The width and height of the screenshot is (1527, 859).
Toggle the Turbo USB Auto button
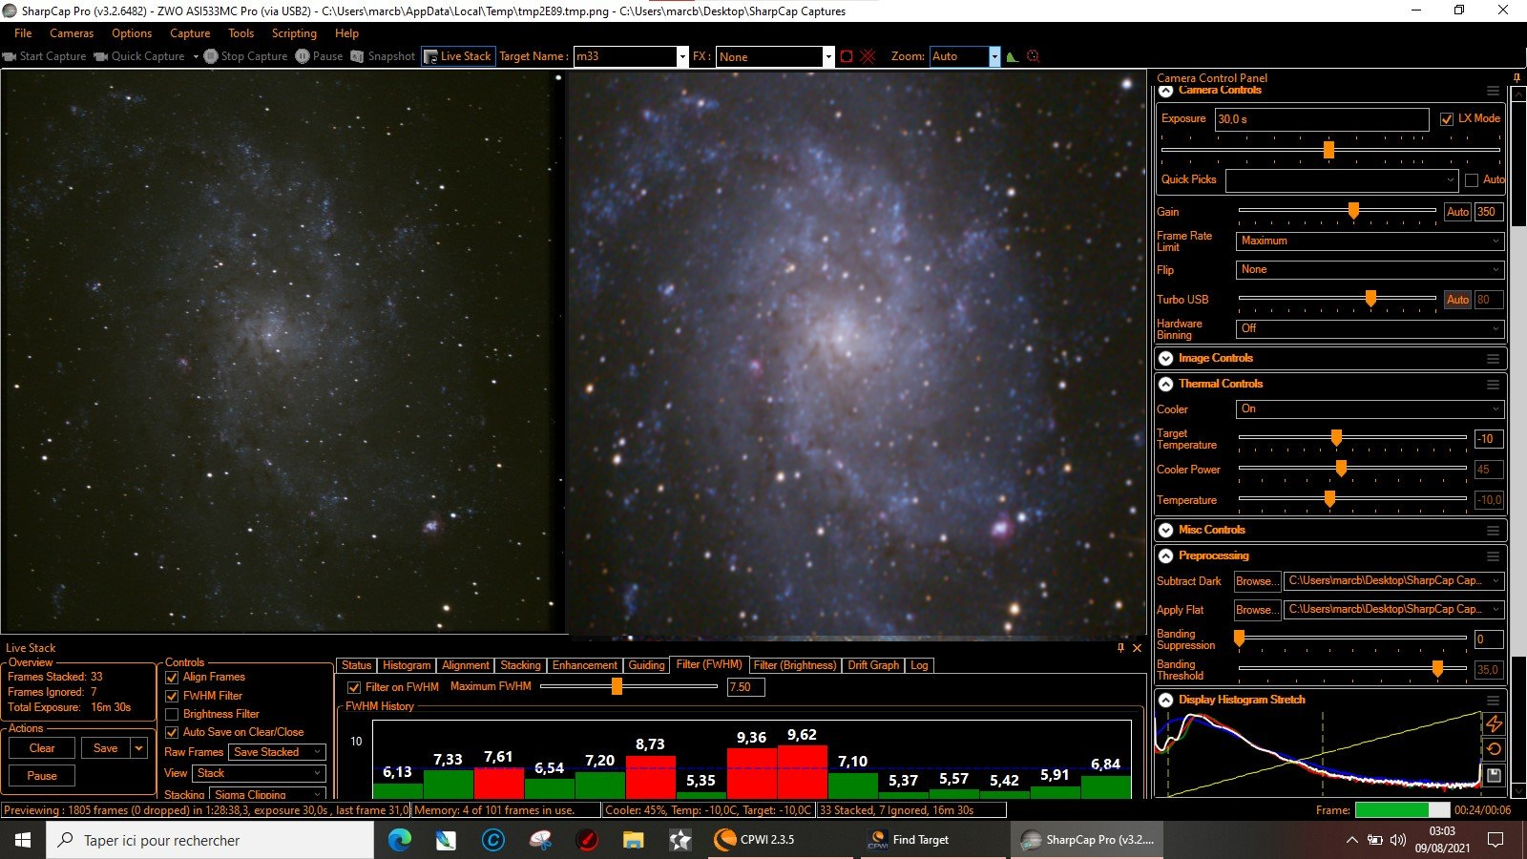(x=1457, y=300)
